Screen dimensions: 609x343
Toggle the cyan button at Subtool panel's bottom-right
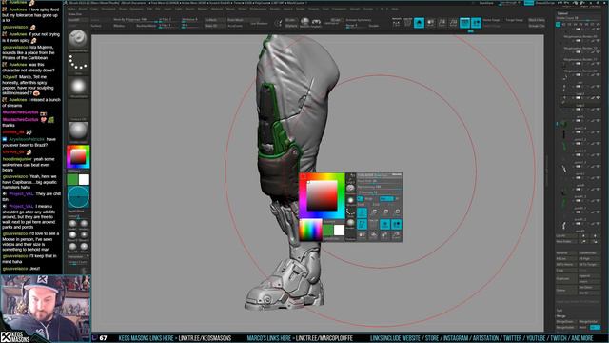tap(595, 328)
